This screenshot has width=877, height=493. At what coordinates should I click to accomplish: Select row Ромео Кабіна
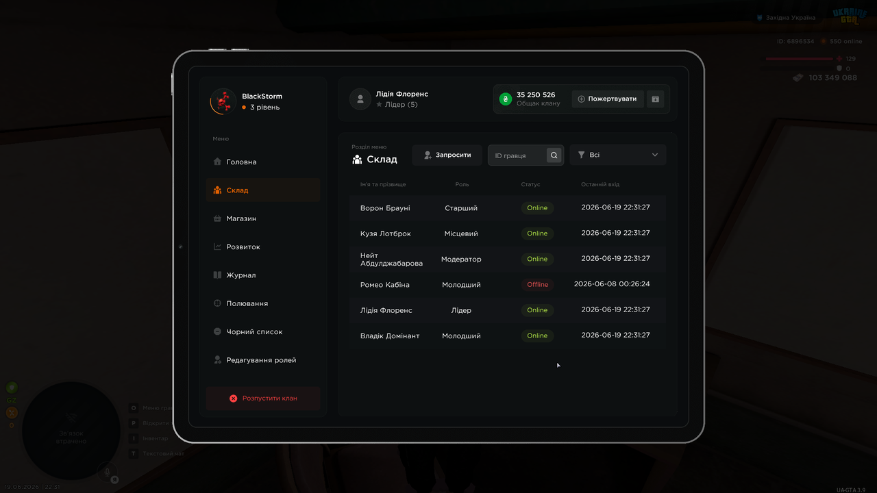point(508,284)
